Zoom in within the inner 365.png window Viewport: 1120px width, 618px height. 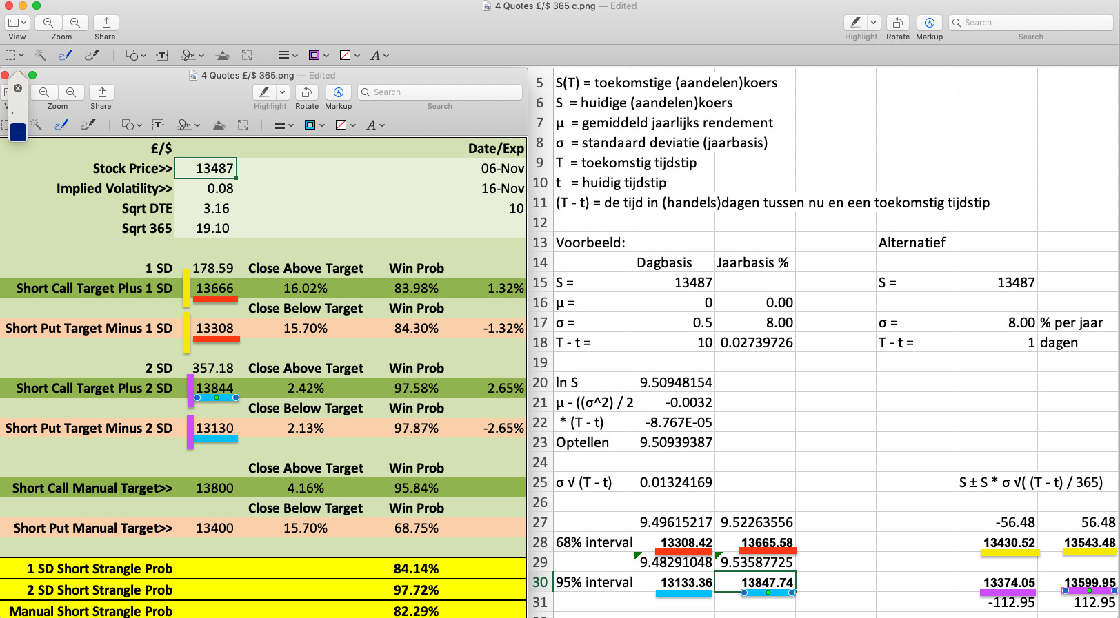(71, 92)
